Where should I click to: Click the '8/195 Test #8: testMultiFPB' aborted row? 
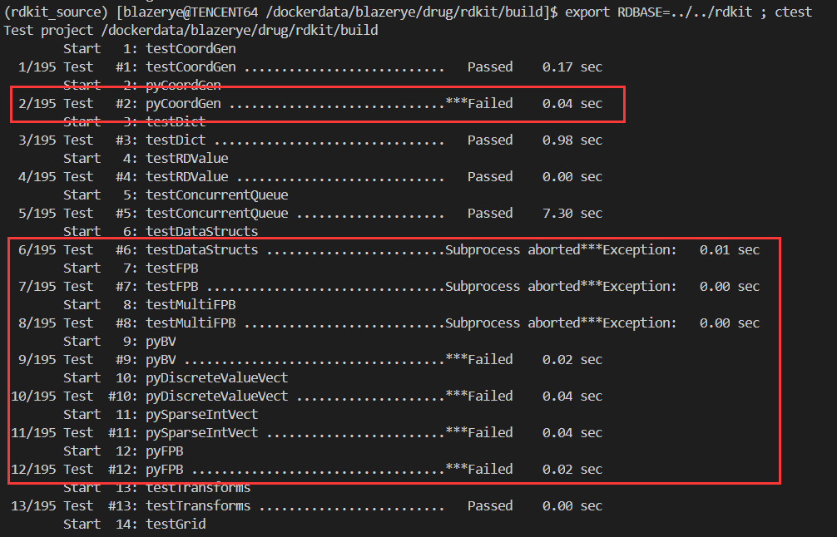pos(389,323)
